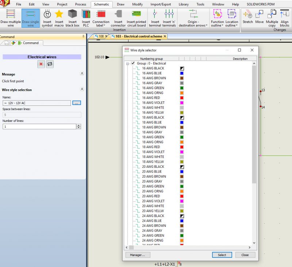Toggle the Group 0 Electrical checkbox
Viewport: 292px width, 267px height.
133,63
